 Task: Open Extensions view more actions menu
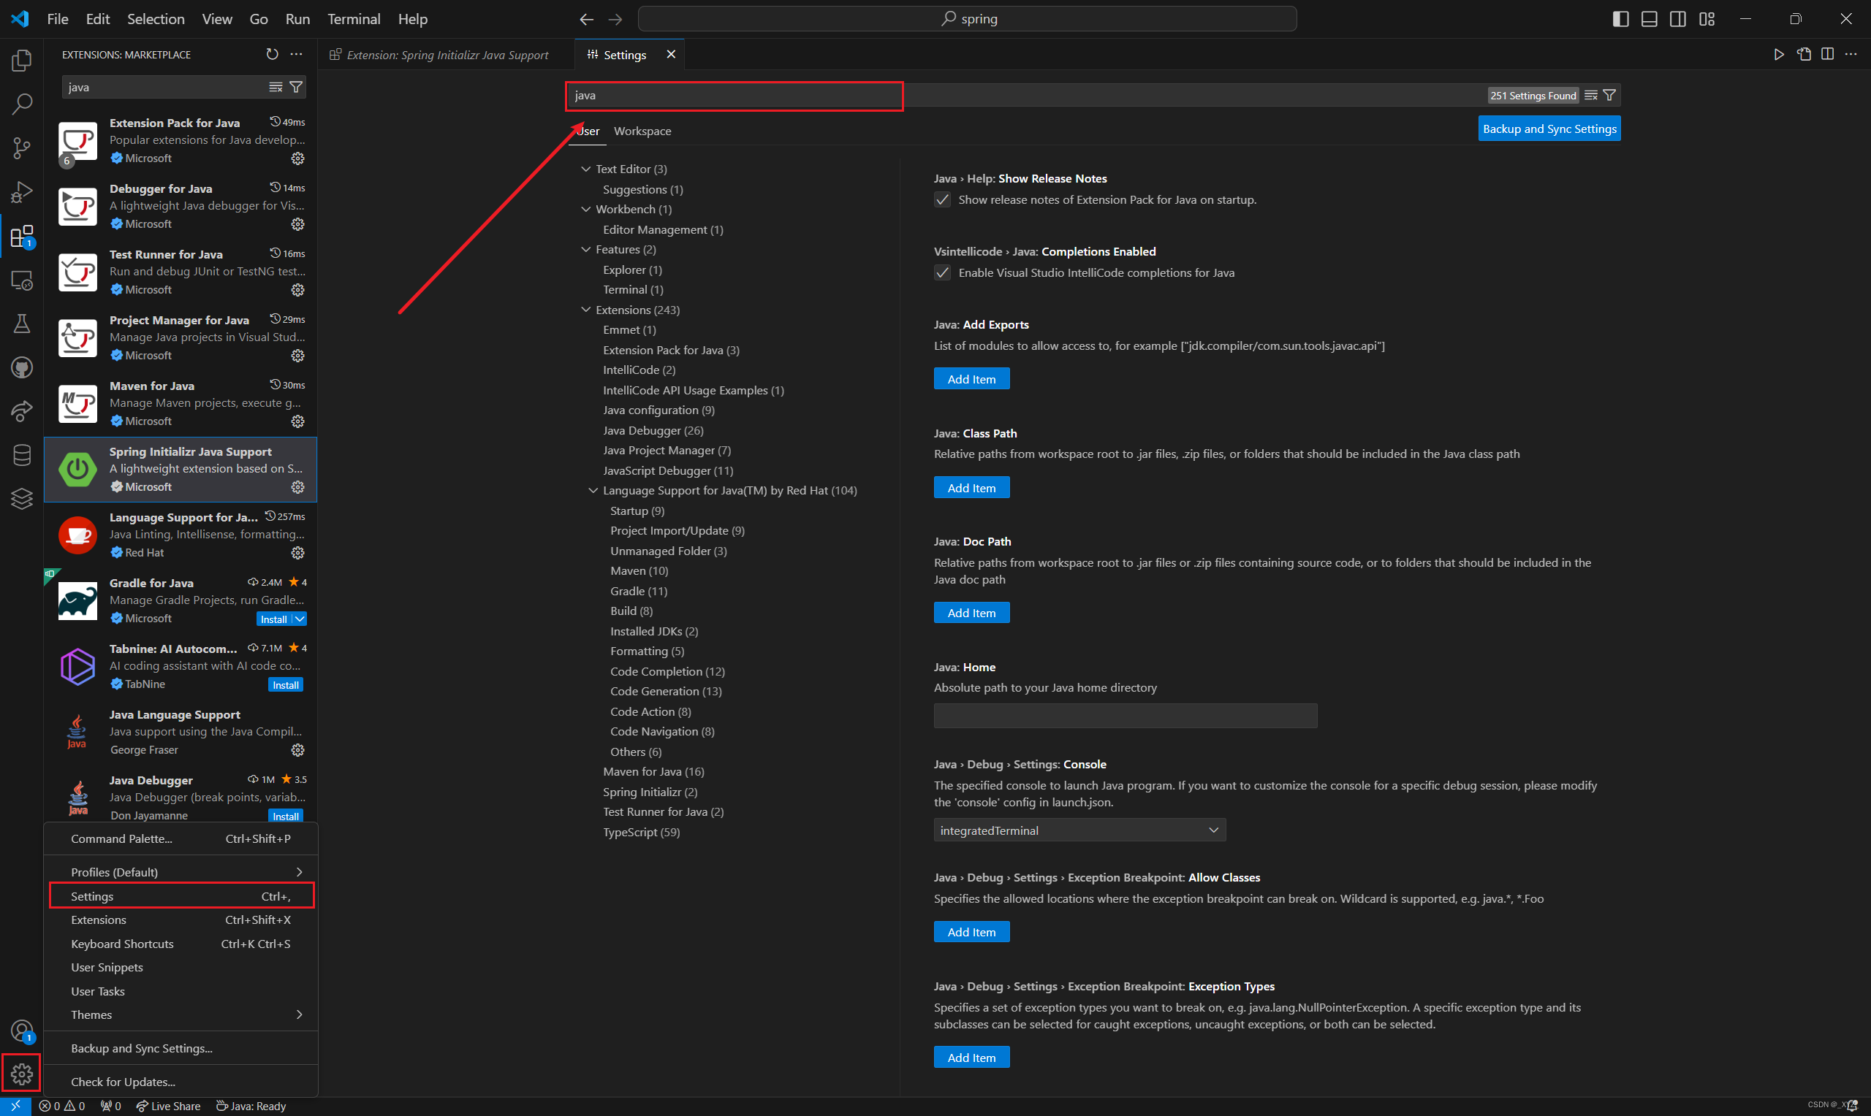[297, 54]
